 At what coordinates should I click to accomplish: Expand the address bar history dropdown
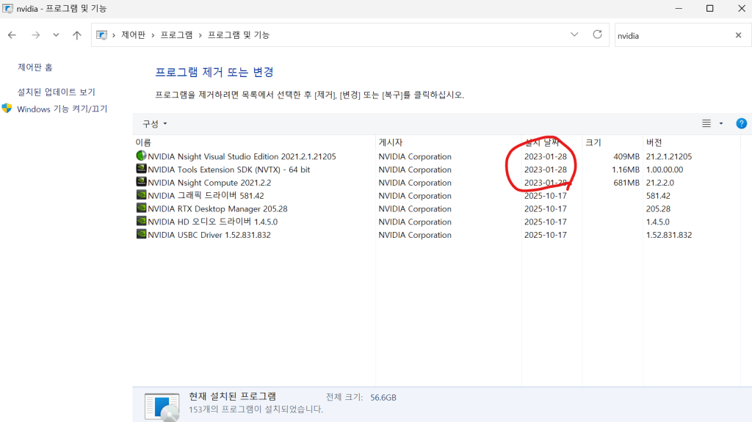574,34
